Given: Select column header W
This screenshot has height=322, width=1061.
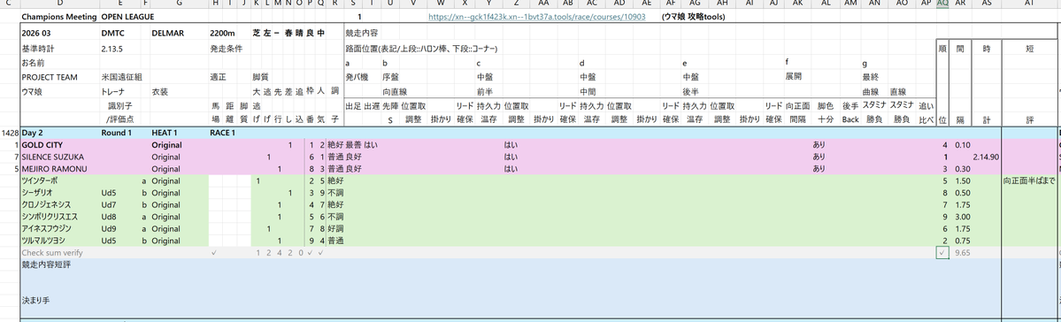Looking at the screenshot, I should pos(441,4).
